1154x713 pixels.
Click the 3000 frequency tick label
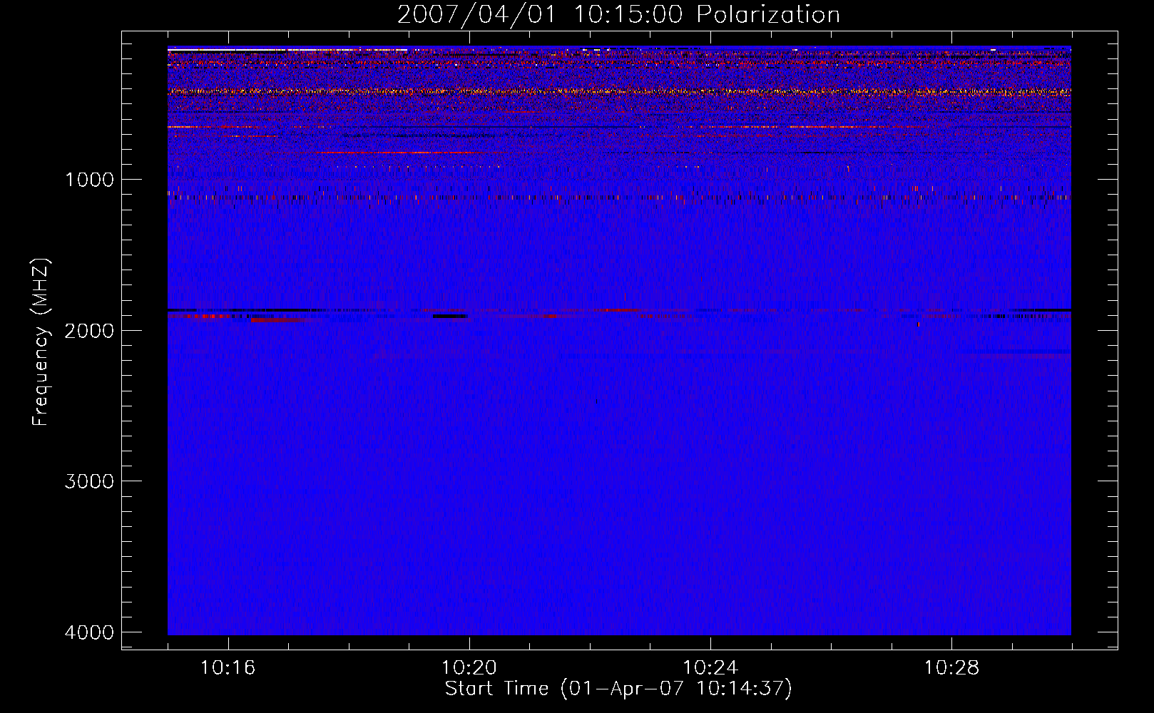89,481
